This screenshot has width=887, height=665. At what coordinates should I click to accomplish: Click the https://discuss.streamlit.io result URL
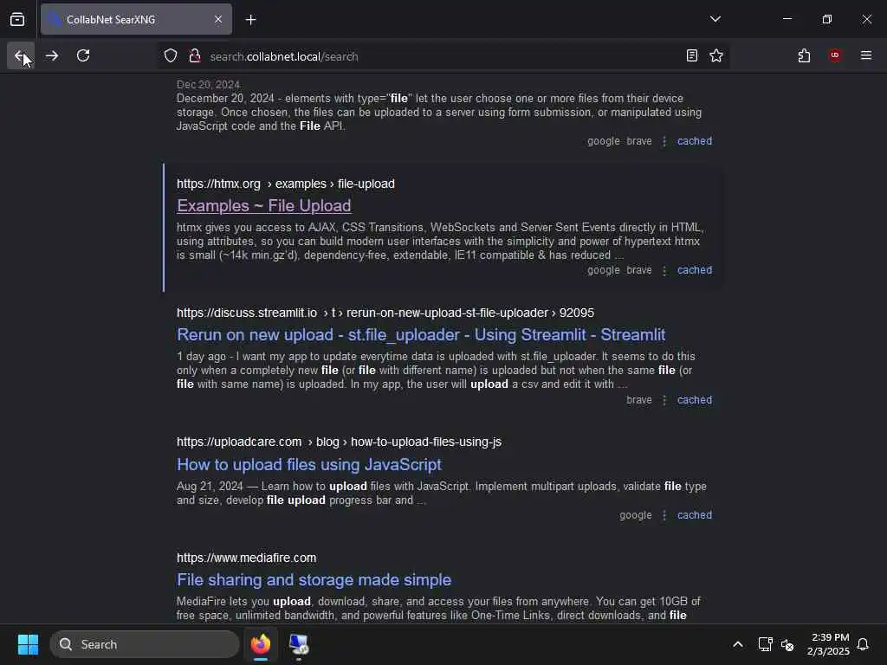tap(385, 313)
